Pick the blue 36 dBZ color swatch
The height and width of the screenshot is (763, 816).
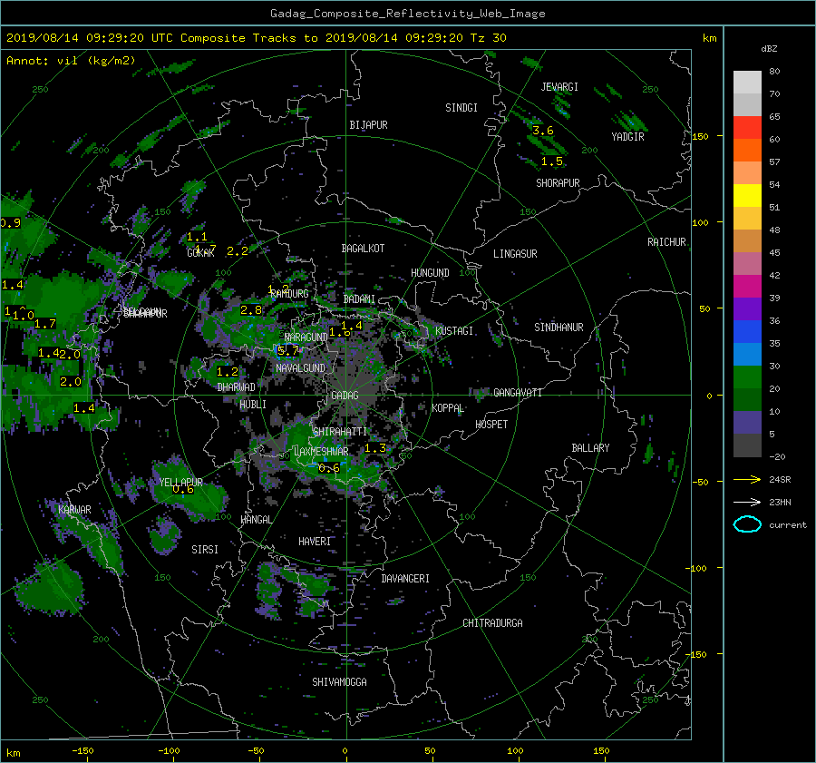click(747, 332)
